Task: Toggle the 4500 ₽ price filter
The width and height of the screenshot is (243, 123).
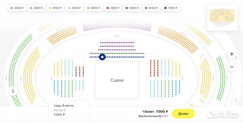Action: coord(113,8)
